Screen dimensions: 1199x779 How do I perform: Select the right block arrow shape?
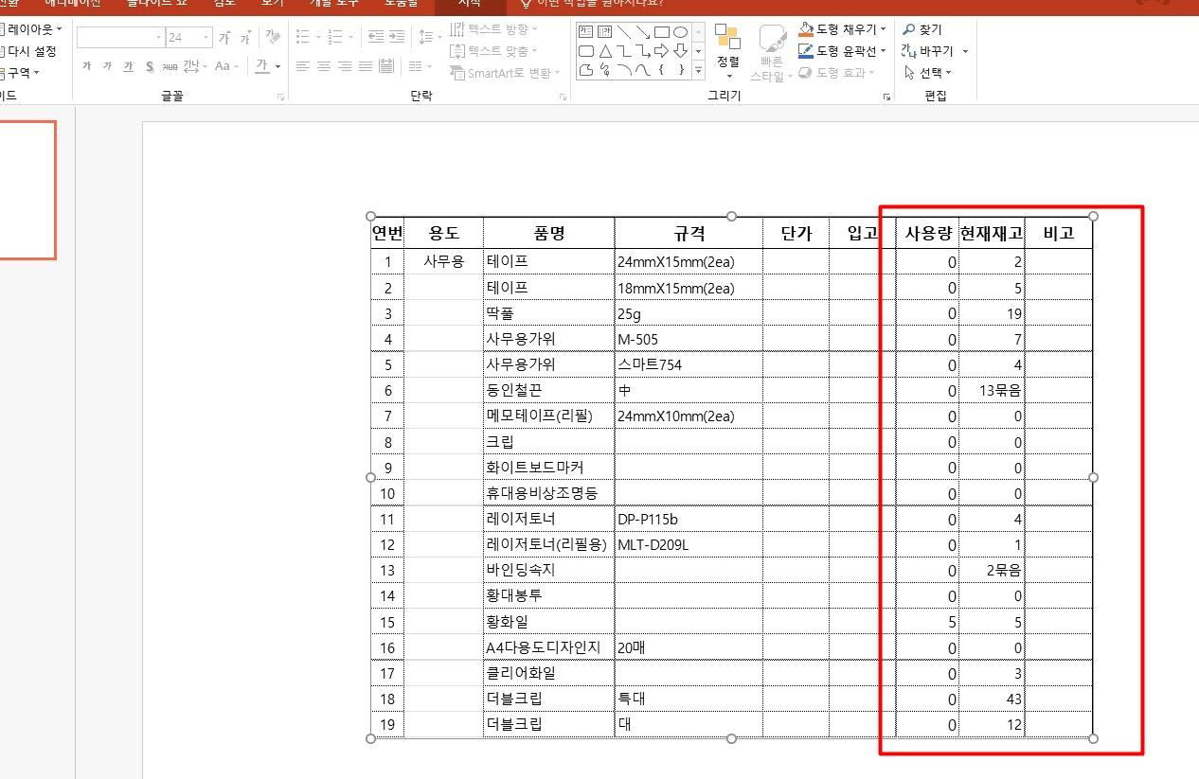(662, 51)
